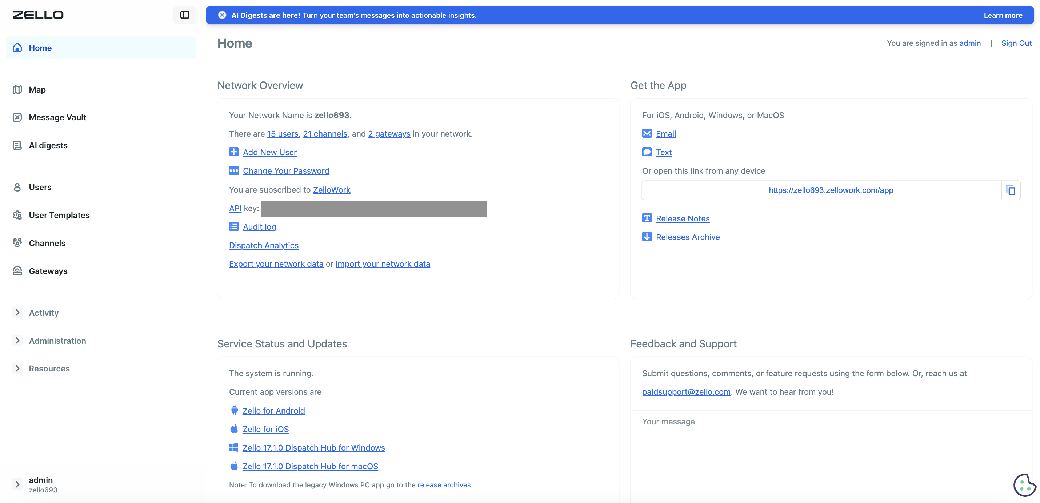Click the envelope icon next to Email

(647, 133)
